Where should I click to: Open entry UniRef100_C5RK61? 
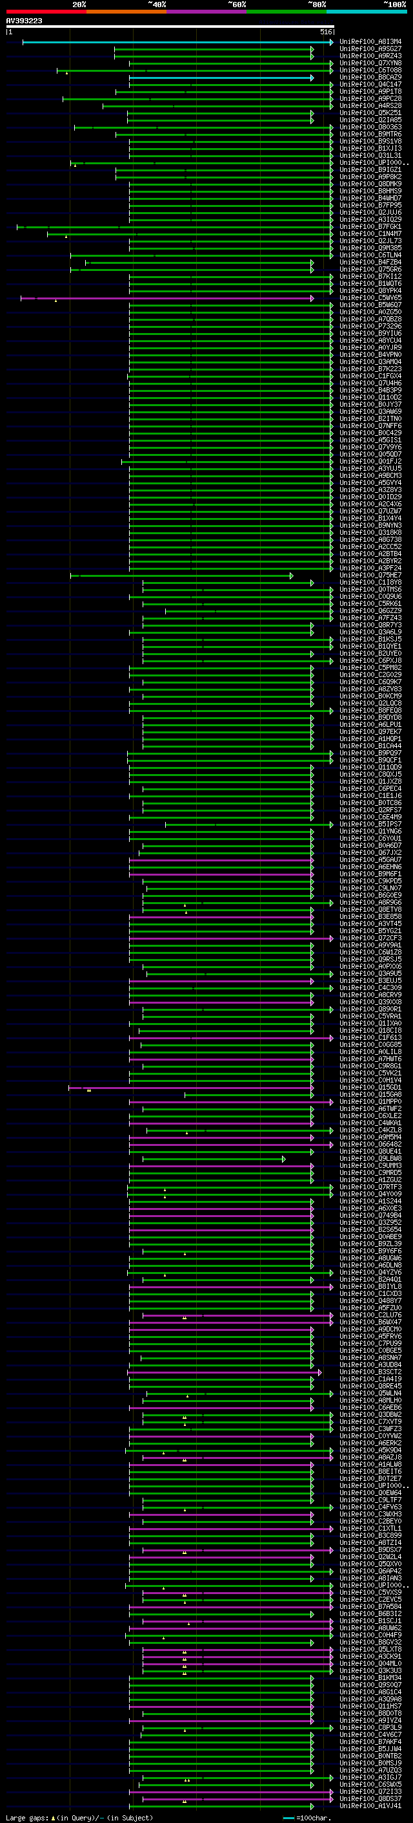[370, 603]
